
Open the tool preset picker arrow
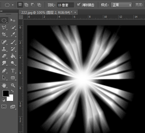(x=13, y=5)
